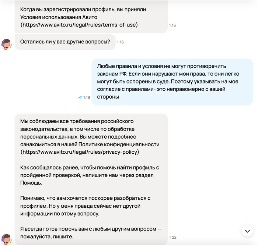Open the avito.ru privacy-policy link
Image resolution: width=258 pixels, height=246 pixels.
(80, 152)
